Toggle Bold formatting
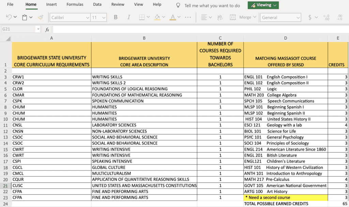Screen dimensions: 349x207 tap(116, 17)
